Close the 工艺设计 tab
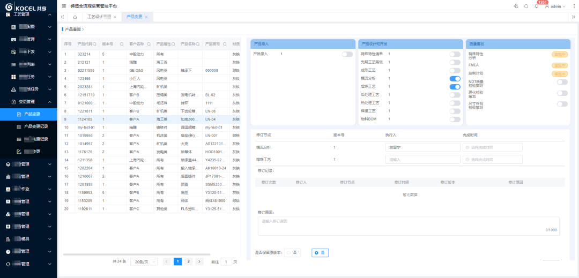 point(115,17)
